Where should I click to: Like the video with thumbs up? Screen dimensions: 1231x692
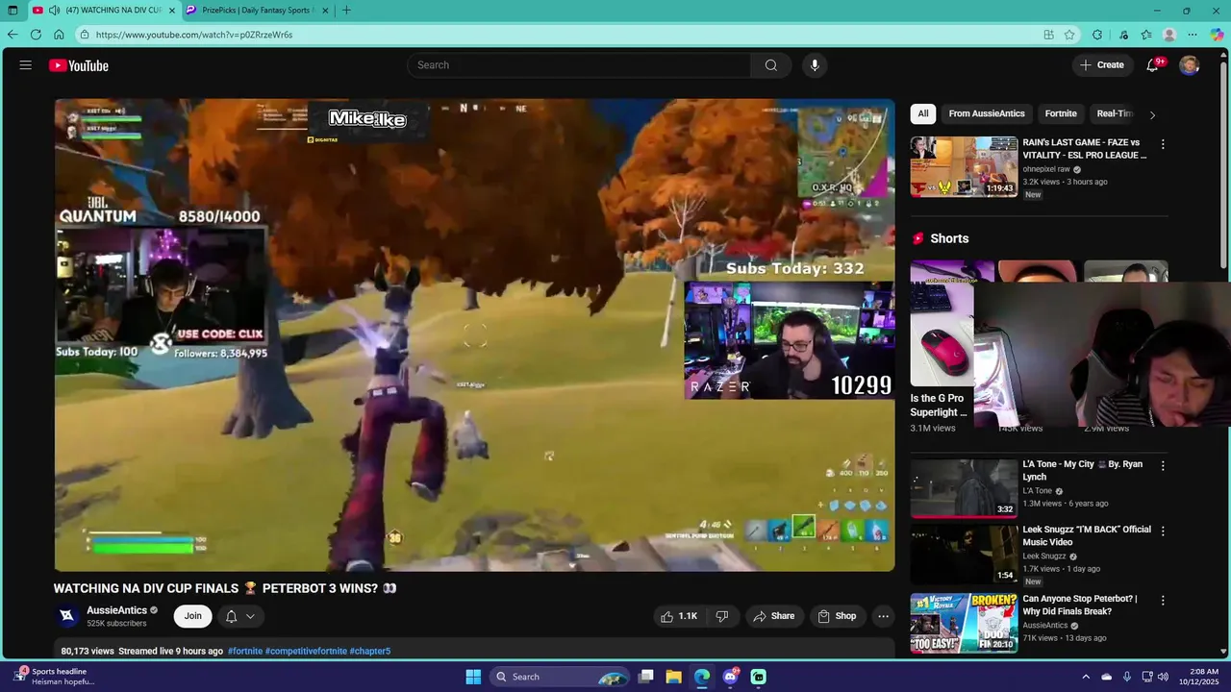[679, 616]
